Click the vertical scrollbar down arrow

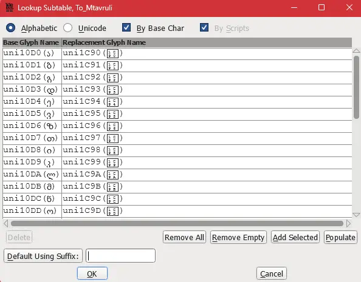pyautogui.click(x=356, y=215)
